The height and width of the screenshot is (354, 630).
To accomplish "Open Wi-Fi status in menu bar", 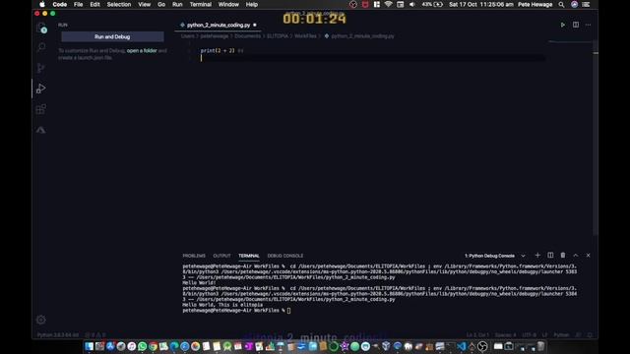I will pos(388,4).
